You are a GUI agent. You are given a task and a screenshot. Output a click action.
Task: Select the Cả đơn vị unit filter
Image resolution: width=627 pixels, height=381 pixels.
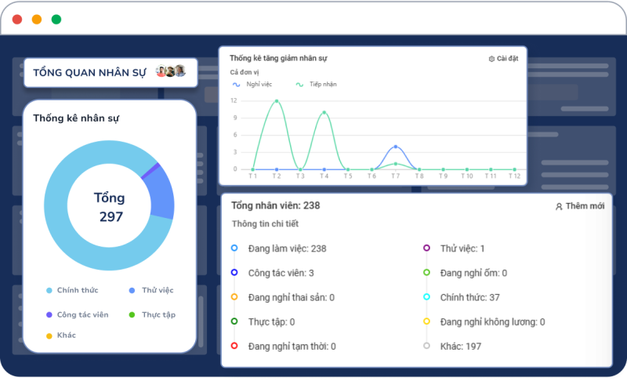(245, 72)
